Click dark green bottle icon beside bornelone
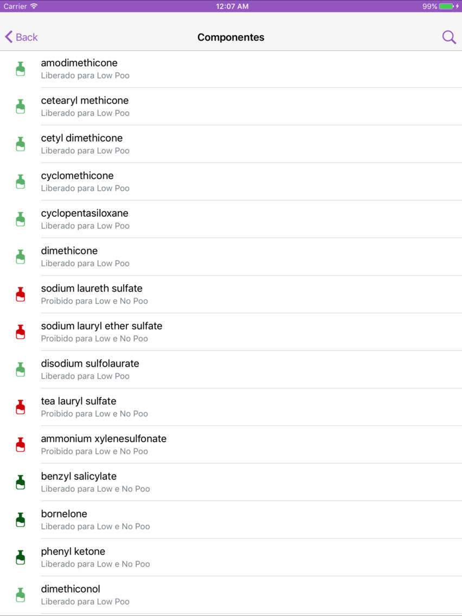Viewport: 462px width, 616px height. [x=21, y=519]
